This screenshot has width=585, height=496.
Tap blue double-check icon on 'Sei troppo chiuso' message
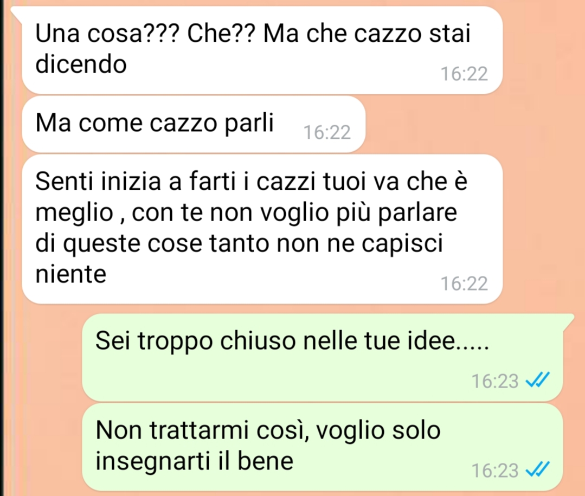537,381
